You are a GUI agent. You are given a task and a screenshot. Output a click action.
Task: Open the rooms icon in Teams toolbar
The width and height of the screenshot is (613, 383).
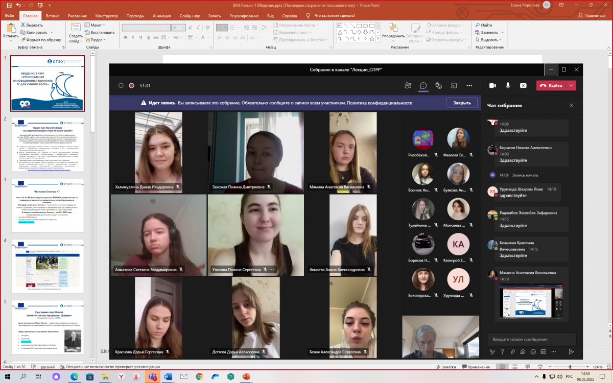[454, 85]
